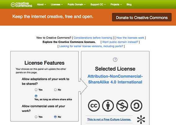
Task: Select Yes for commercial uses
Action: point(36,117)
